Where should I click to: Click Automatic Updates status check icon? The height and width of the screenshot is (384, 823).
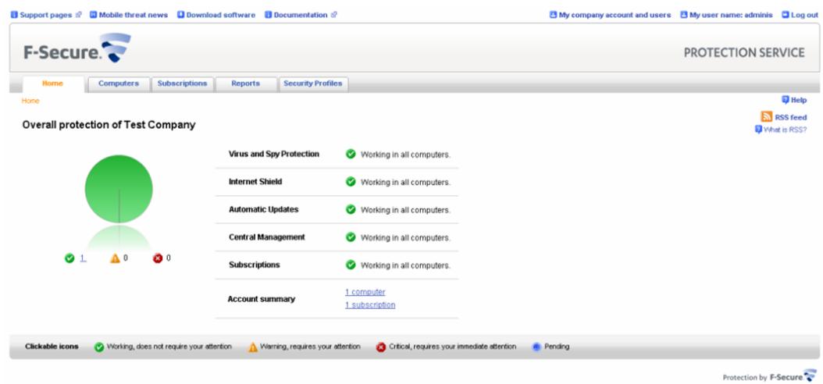pyautogui.click(x=351, y=209)
